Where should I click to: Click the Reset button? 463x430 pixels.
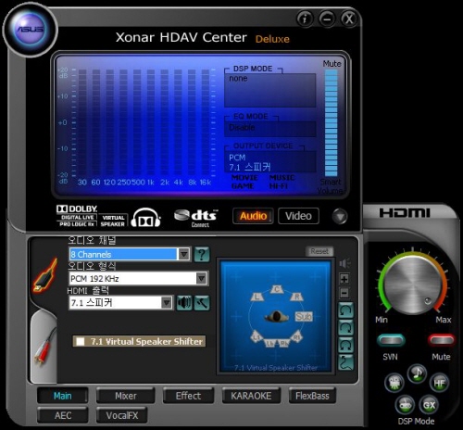[x=319, y=251]
